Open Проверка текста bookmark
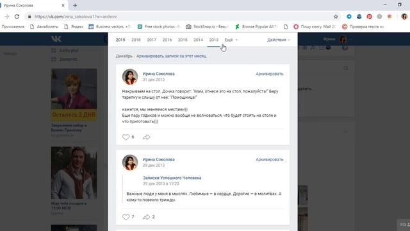 pos(363,27)
